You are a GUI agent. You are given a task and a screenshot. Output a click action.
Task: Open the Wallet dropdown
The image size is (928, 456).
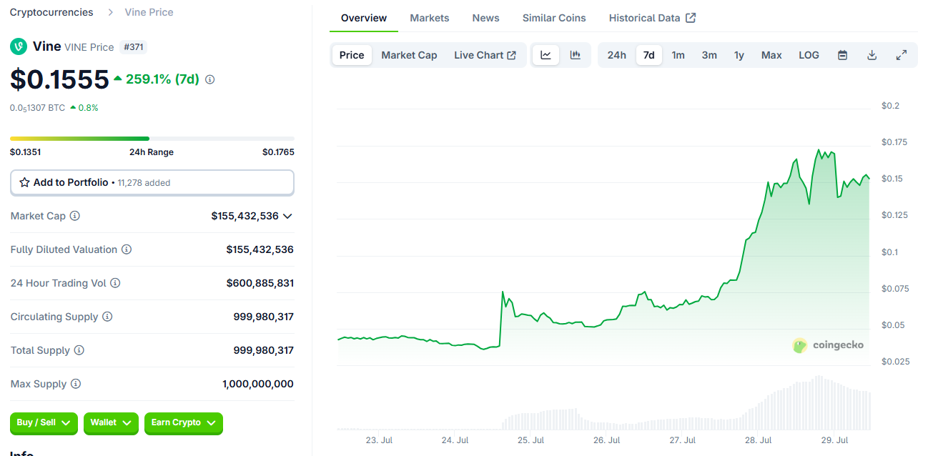coord(111,423)
